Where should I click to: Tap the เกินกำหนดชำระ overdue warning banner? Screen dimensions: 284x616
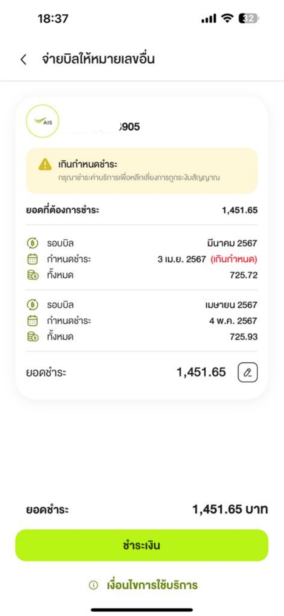pos(142,171)
